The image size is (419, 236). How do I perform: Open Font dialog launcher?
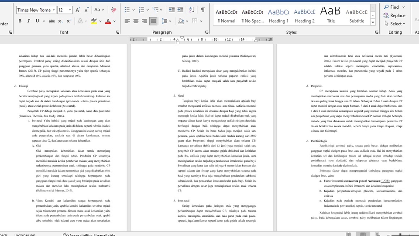point(117,32)
